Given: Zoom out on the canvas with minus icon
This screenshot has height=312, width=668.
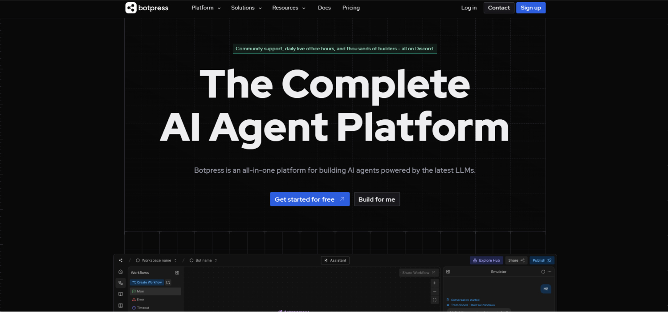Looking at the screenshot, I should coord(435,291).
